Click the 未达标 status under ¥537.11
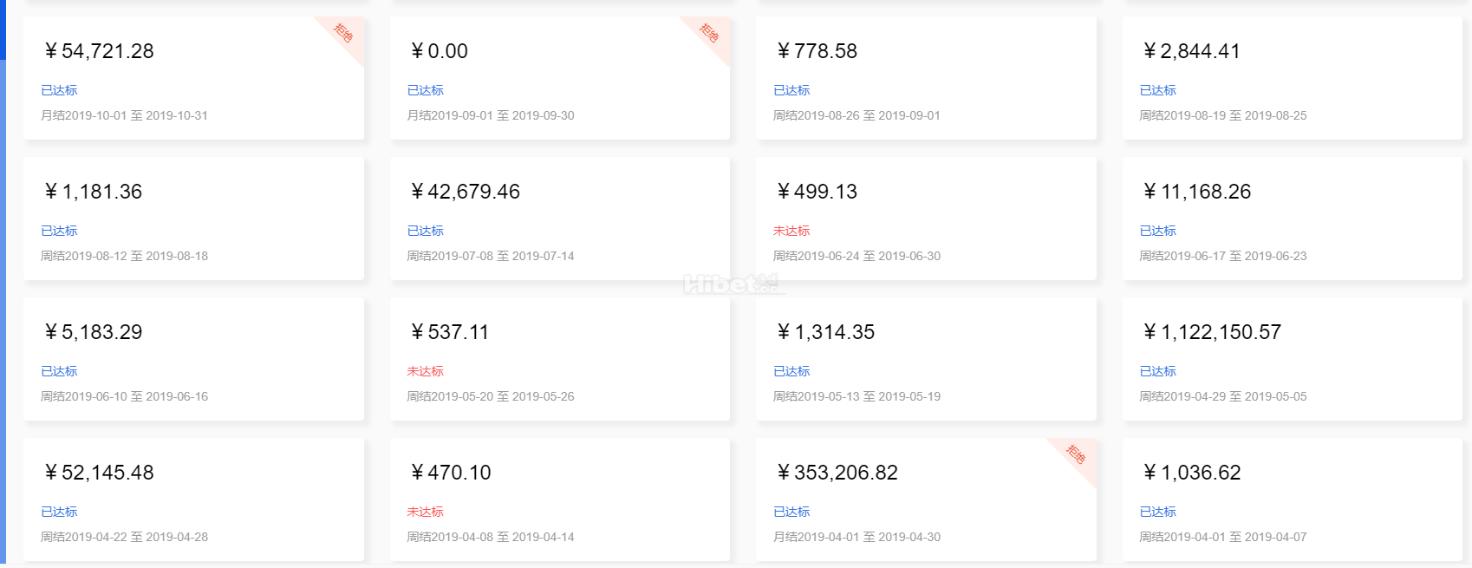Viewport: 1472px width, 568px height. click(426, 371)
